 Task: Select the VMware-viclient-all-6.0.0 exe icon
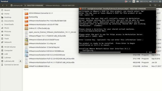(x=26, y=40)
